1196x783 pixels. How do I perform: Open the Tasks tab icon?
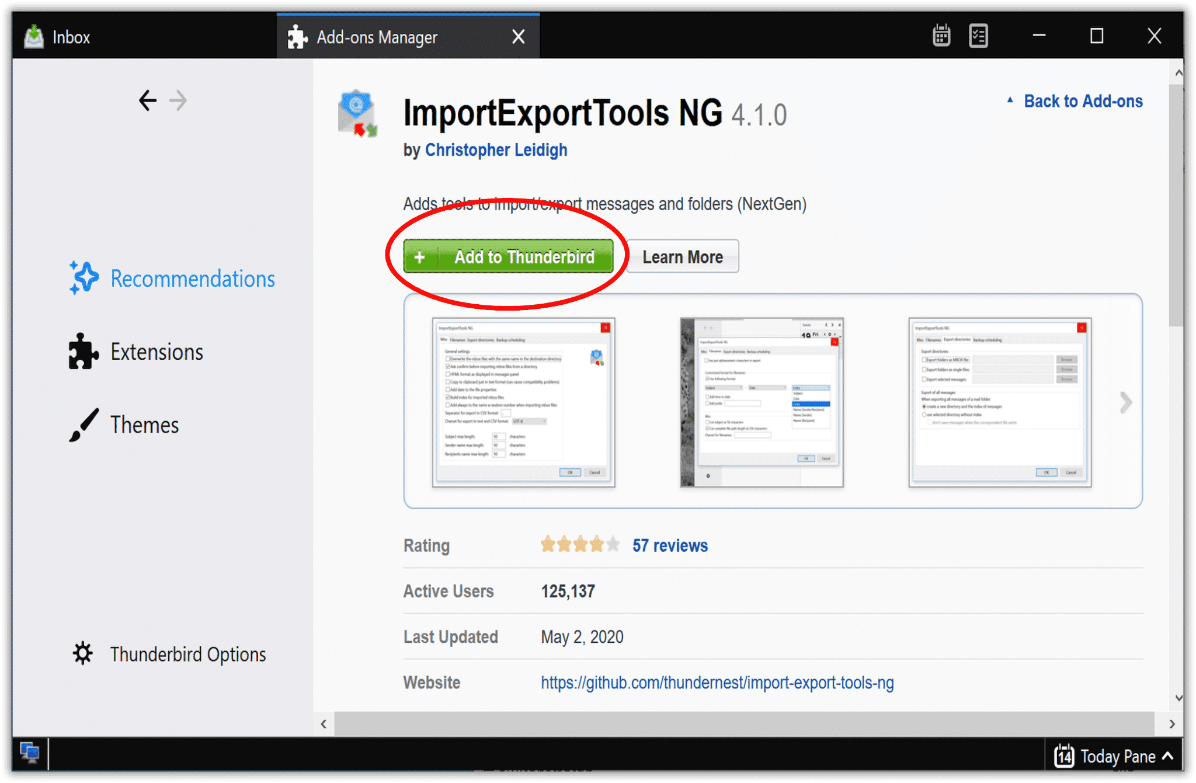pos(978,36)
